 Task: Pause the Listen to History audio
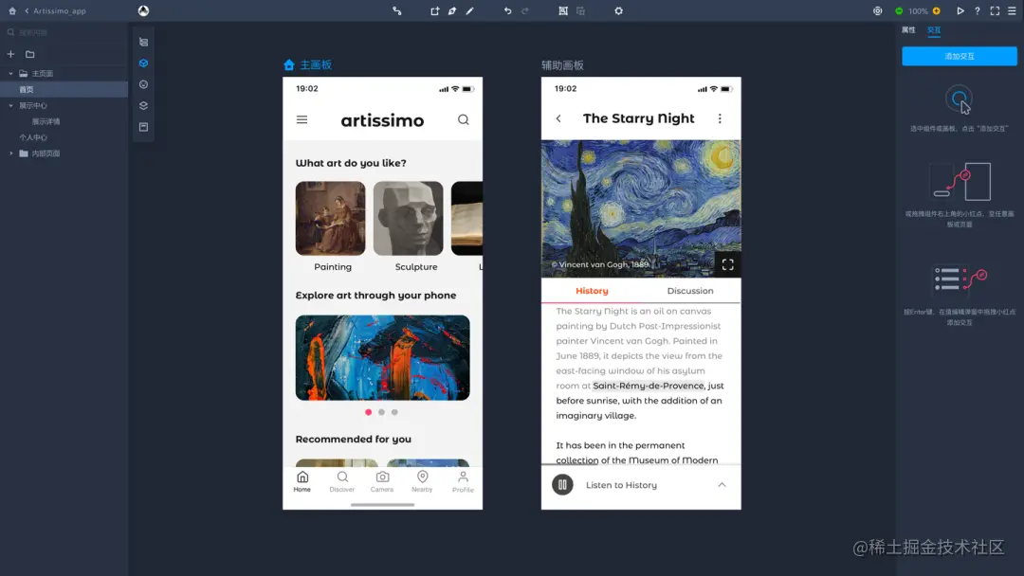click(x=562, y=485)
